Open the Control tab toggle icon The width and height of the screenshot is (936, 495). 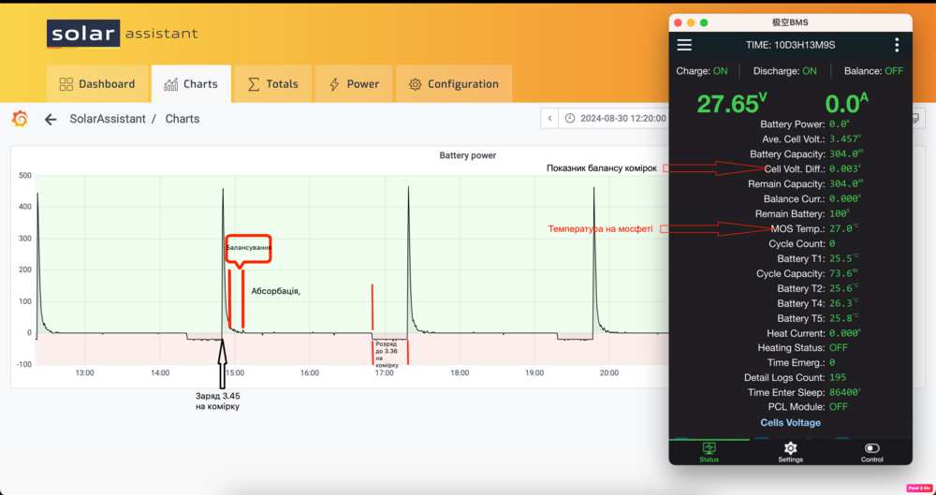click(871, 449)
